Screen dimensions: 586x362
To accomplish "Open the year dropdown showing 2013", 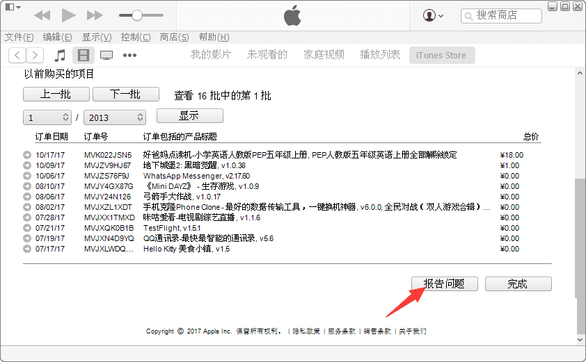I will 115,117.
